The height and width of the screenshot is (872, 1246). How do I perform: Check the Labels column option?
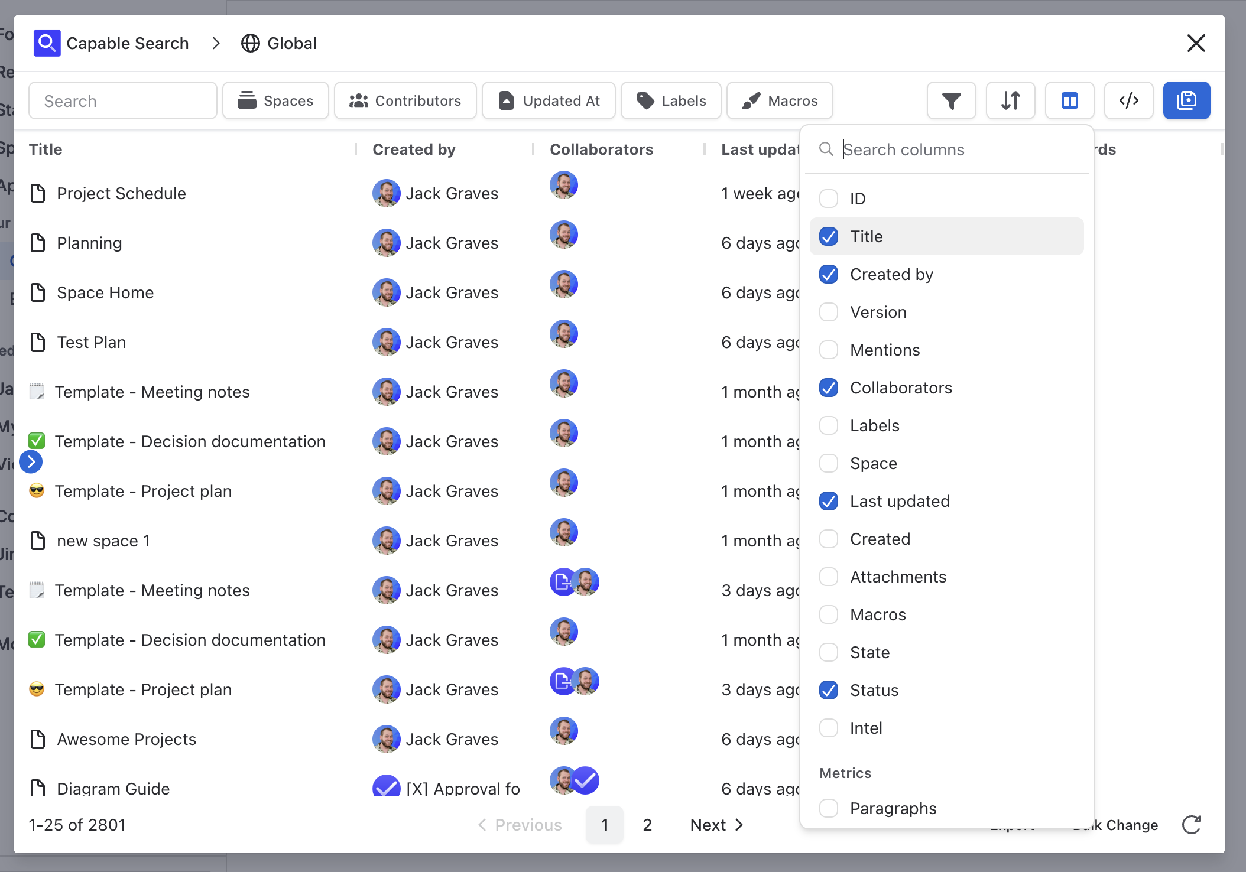[x=829, y=425]
